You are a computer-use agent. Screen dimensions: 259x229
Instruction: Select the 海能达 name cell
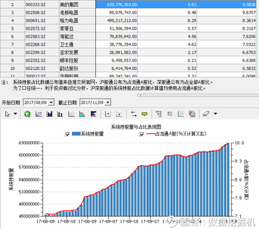77,36
